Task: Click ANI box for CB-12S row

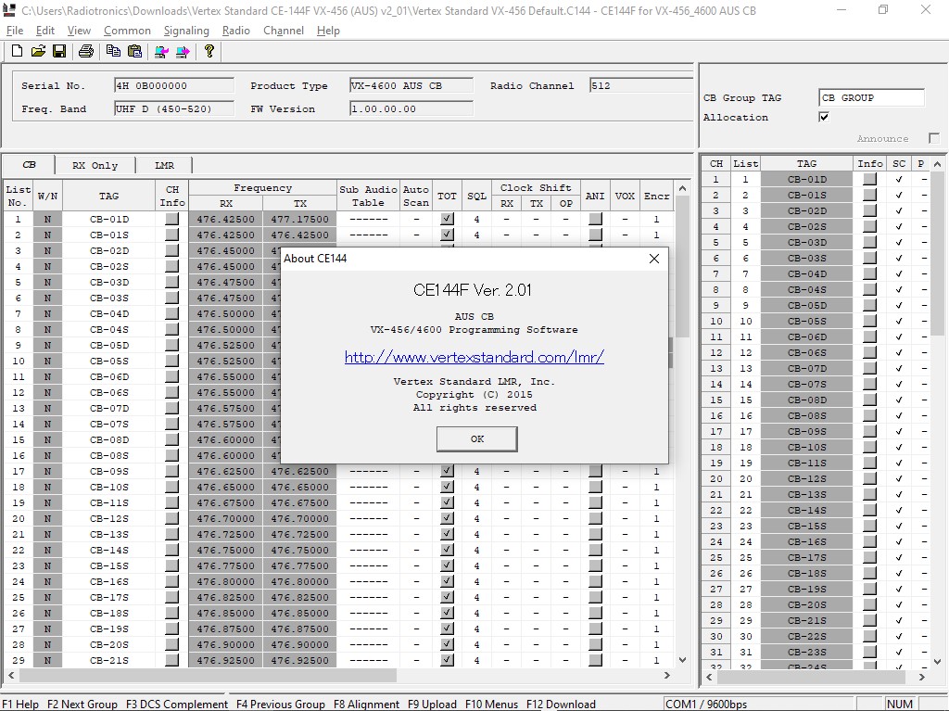Action: tap(595, 518)
